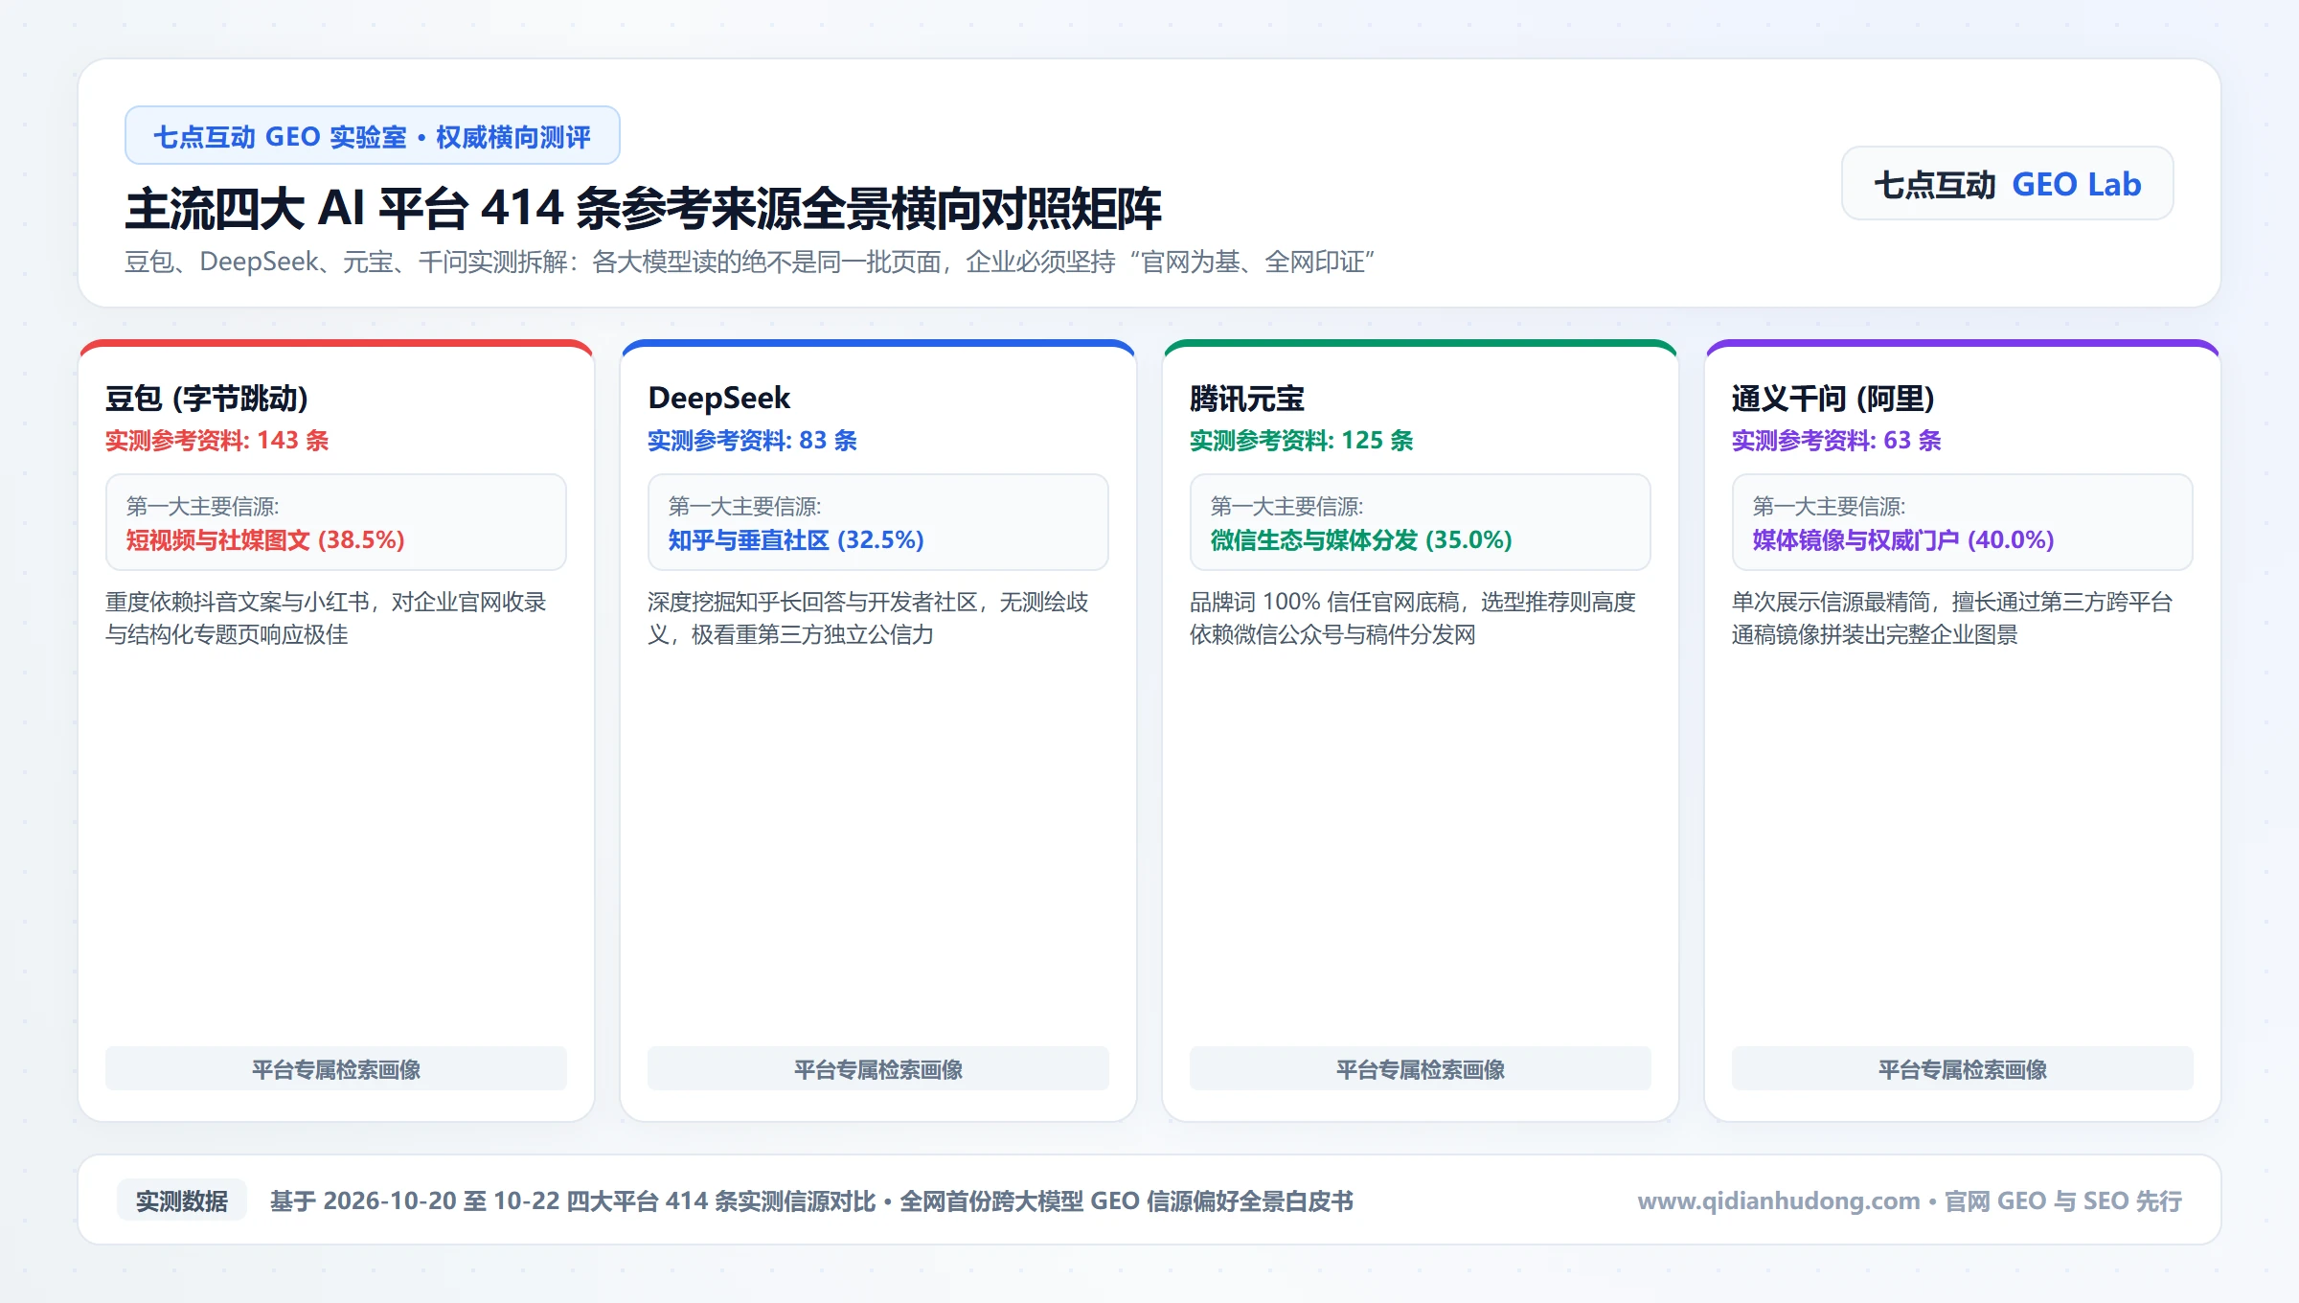Click the 第一大主要信源 label in the 豆包 card
2299x1303 pixels.
(x=202, y=506)
